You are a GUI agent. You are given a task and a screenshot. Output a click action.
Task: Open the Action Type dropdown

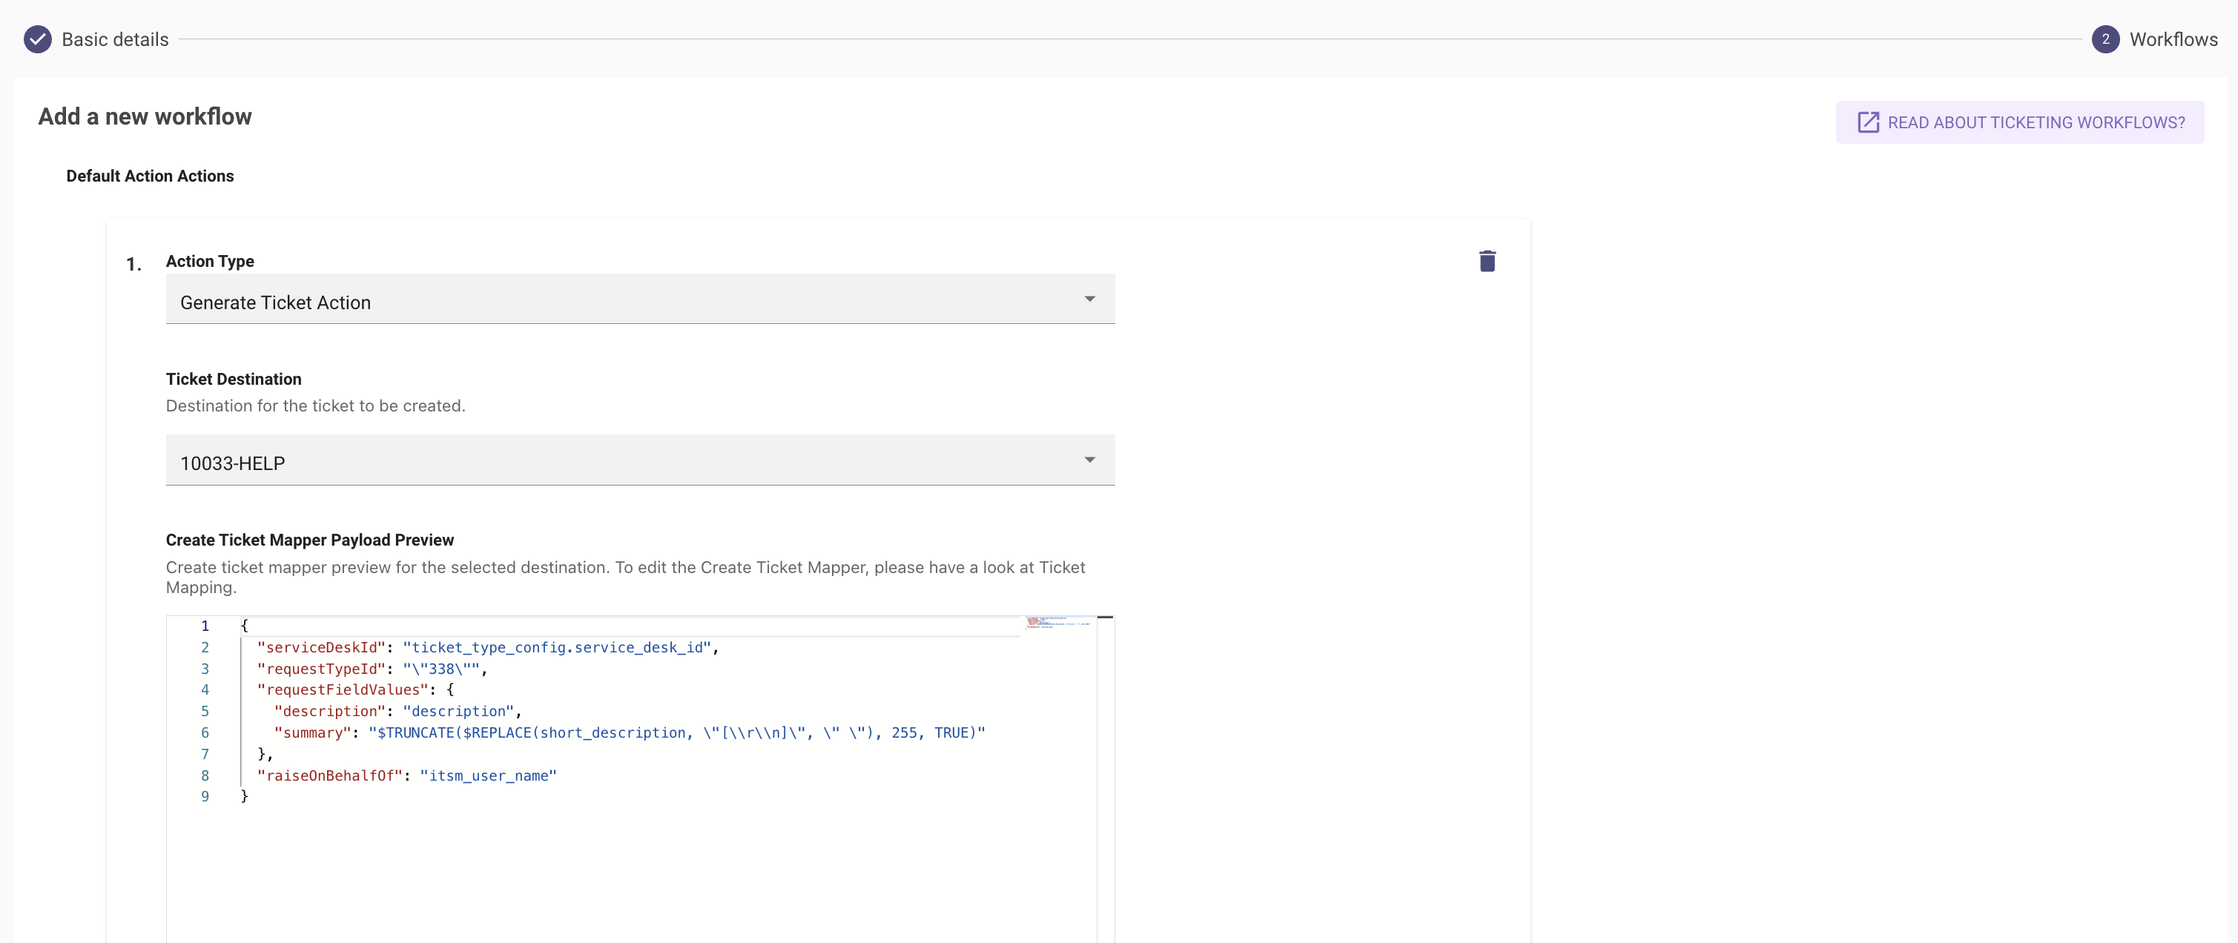point(639,301)
